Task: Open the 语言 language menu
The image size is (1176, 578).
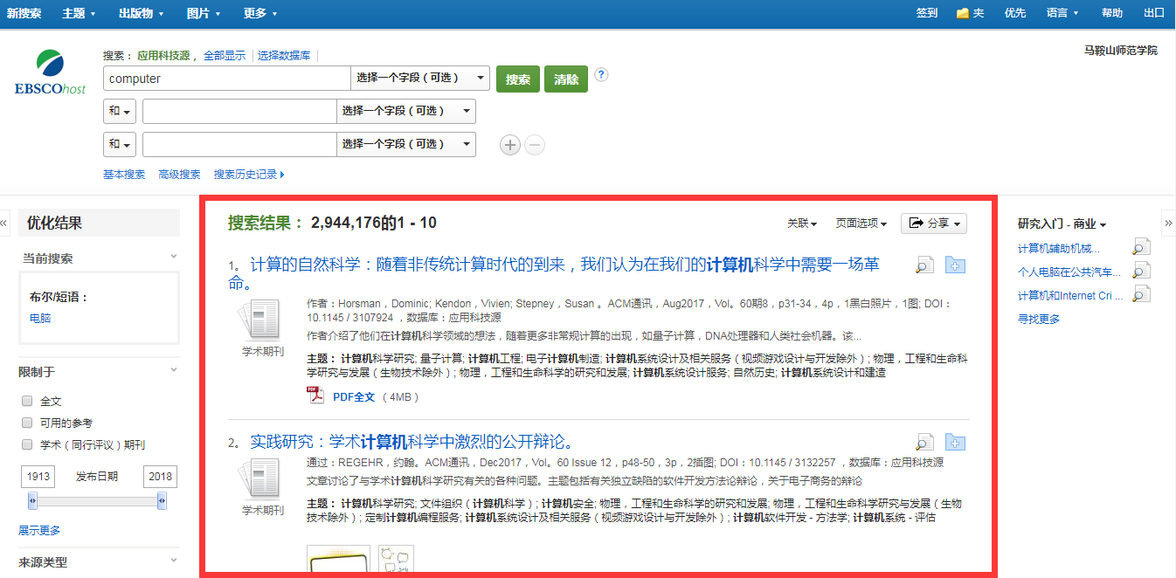Action: 1062,13
